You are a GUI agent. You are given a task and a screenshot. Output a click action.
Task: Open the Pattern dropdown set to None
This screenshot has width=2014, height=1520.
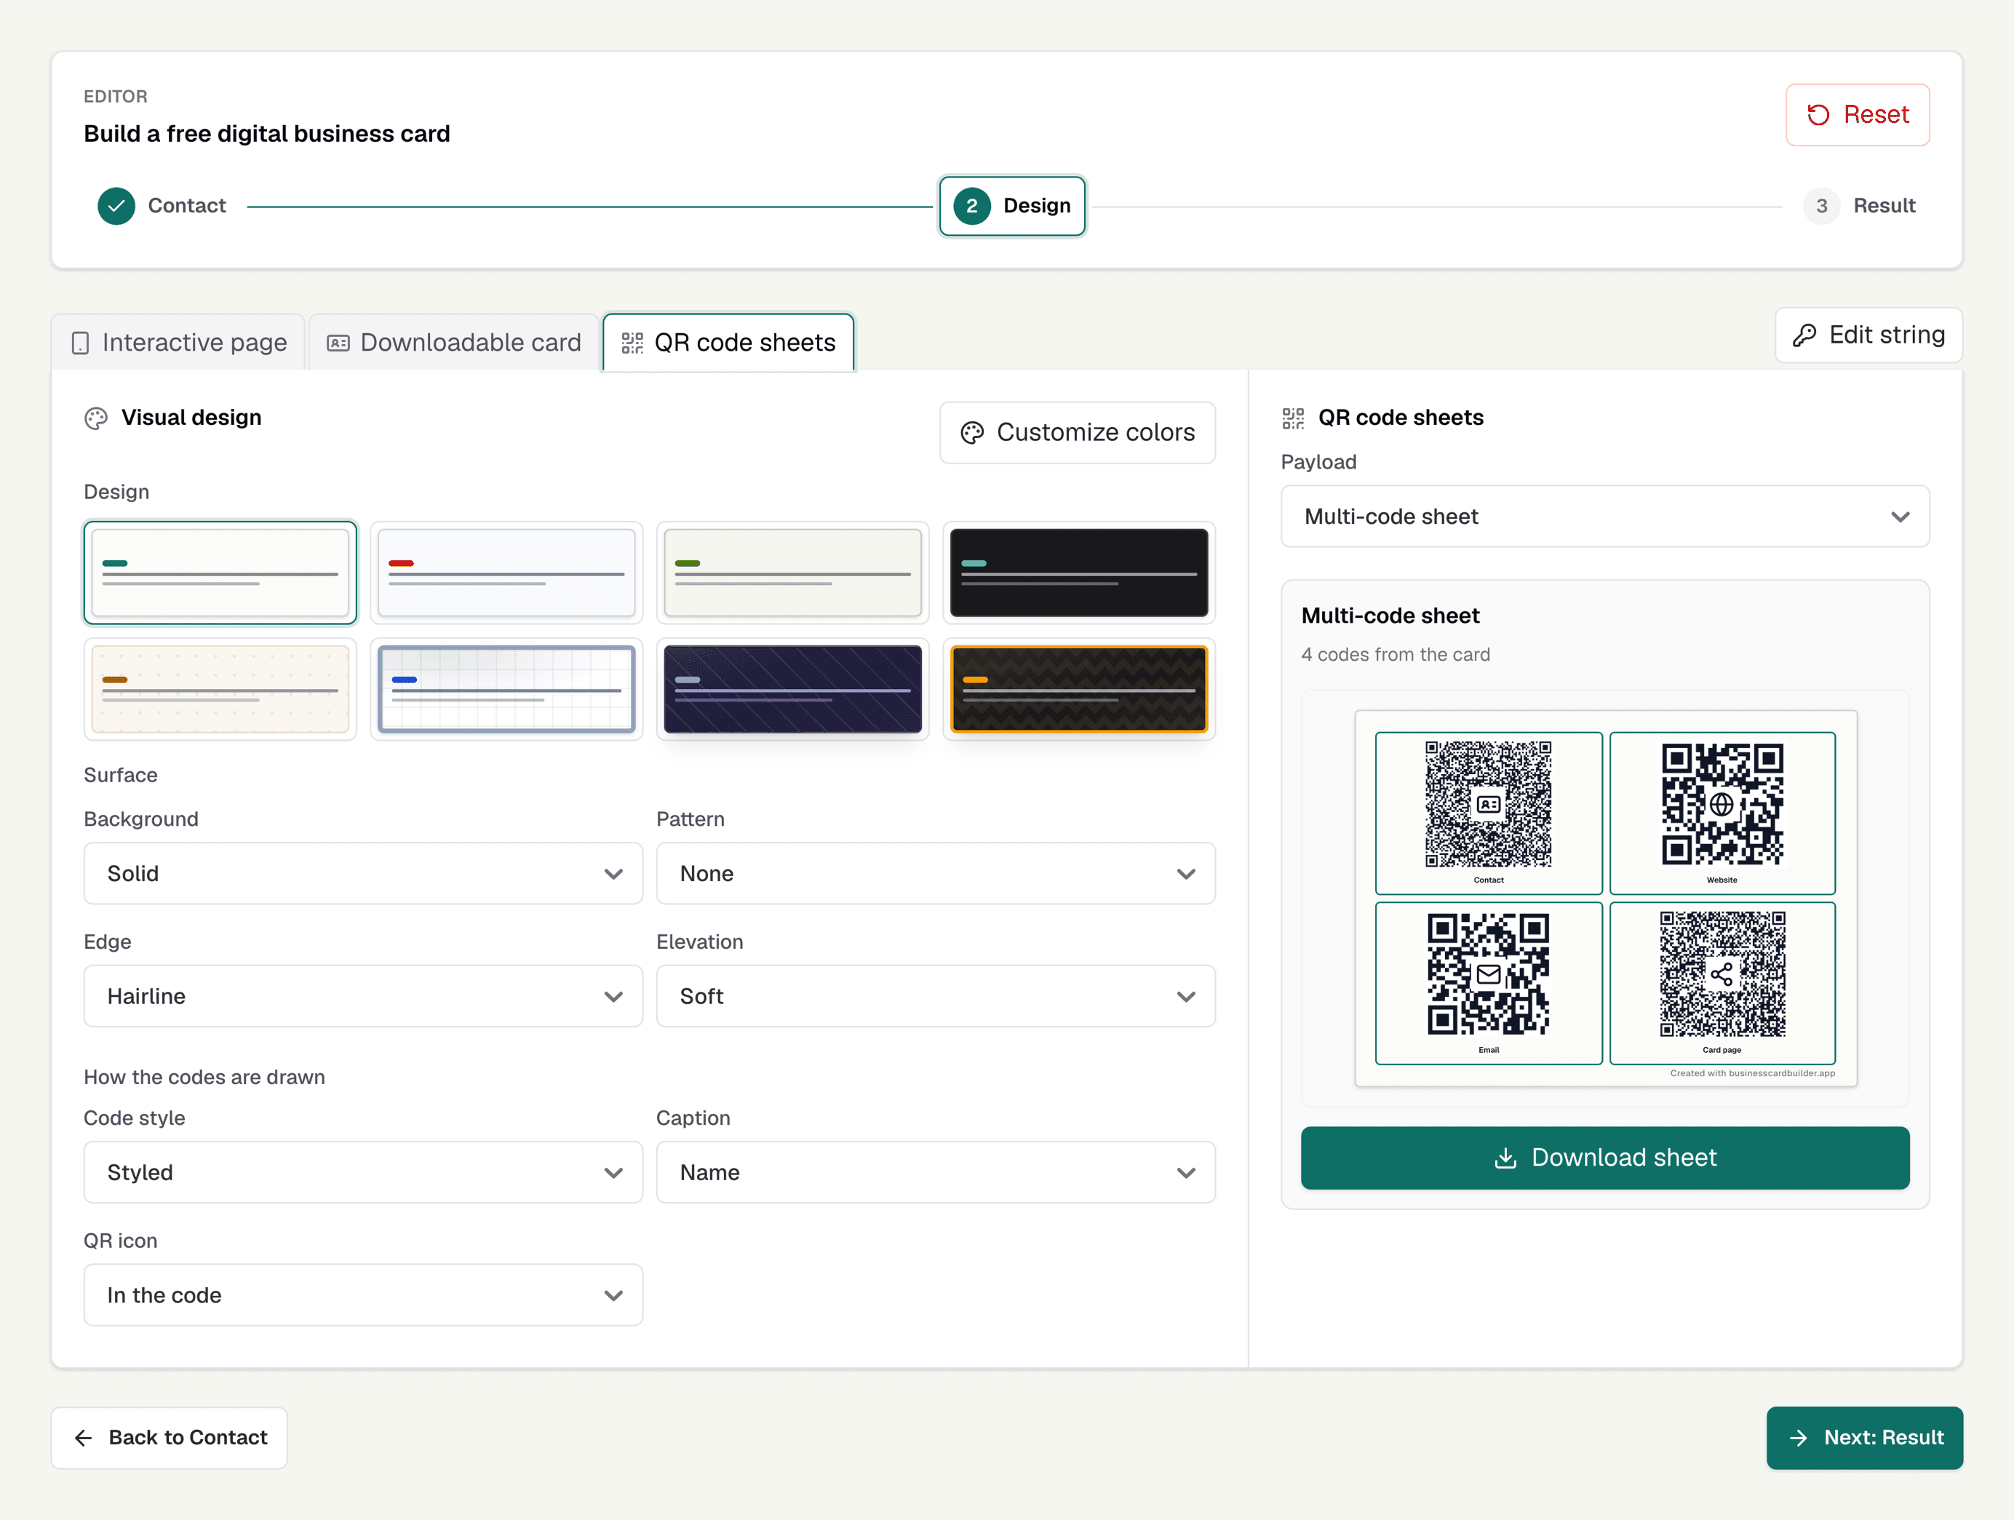936,873
